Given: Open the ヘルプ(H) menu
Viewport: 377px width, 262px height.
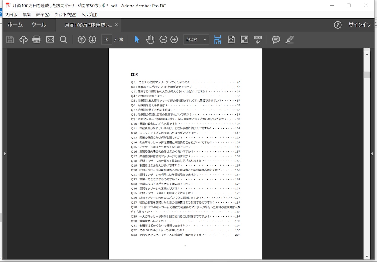Looking at the screenshot, I should (89, 15).
